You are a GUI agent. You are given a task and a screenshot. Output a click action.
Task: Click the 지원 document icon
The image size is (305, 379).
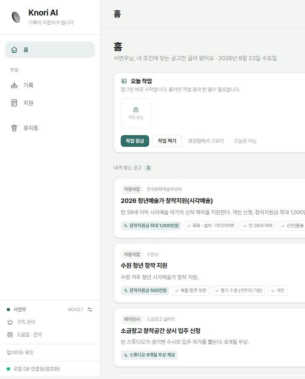tap(14, 103)
